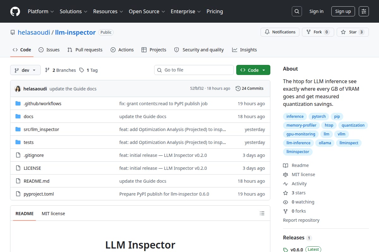Star the repository with Star button
Viewport: 379px width, 252px height.
tap(353, 32)
